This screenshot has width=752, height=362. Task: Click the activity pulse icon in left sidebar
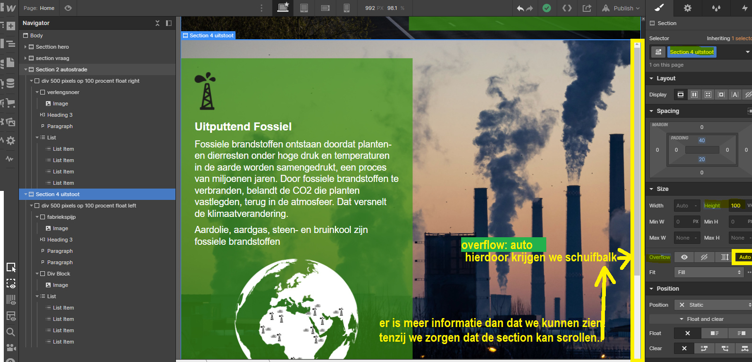9,159
